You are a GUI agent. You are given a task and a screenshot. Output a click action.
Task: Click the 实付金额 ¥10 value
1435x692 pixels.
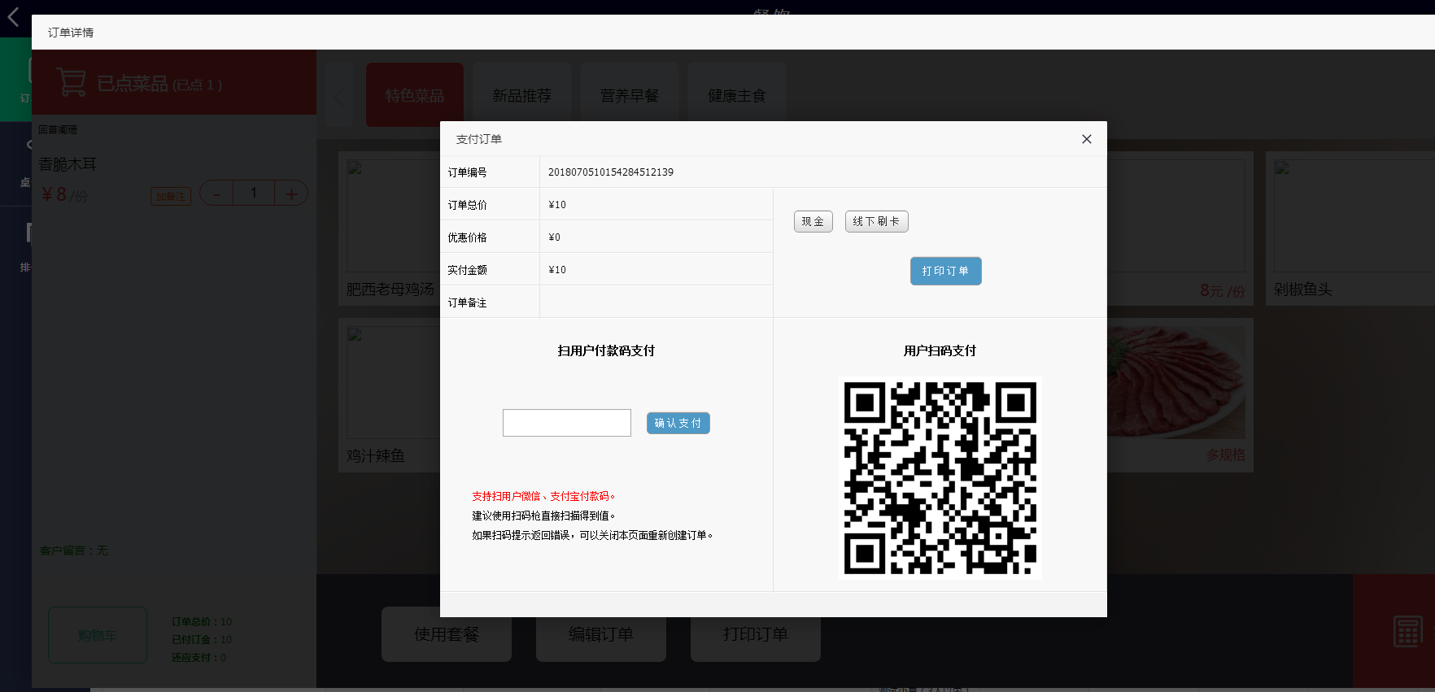click(x=557, y=269)
